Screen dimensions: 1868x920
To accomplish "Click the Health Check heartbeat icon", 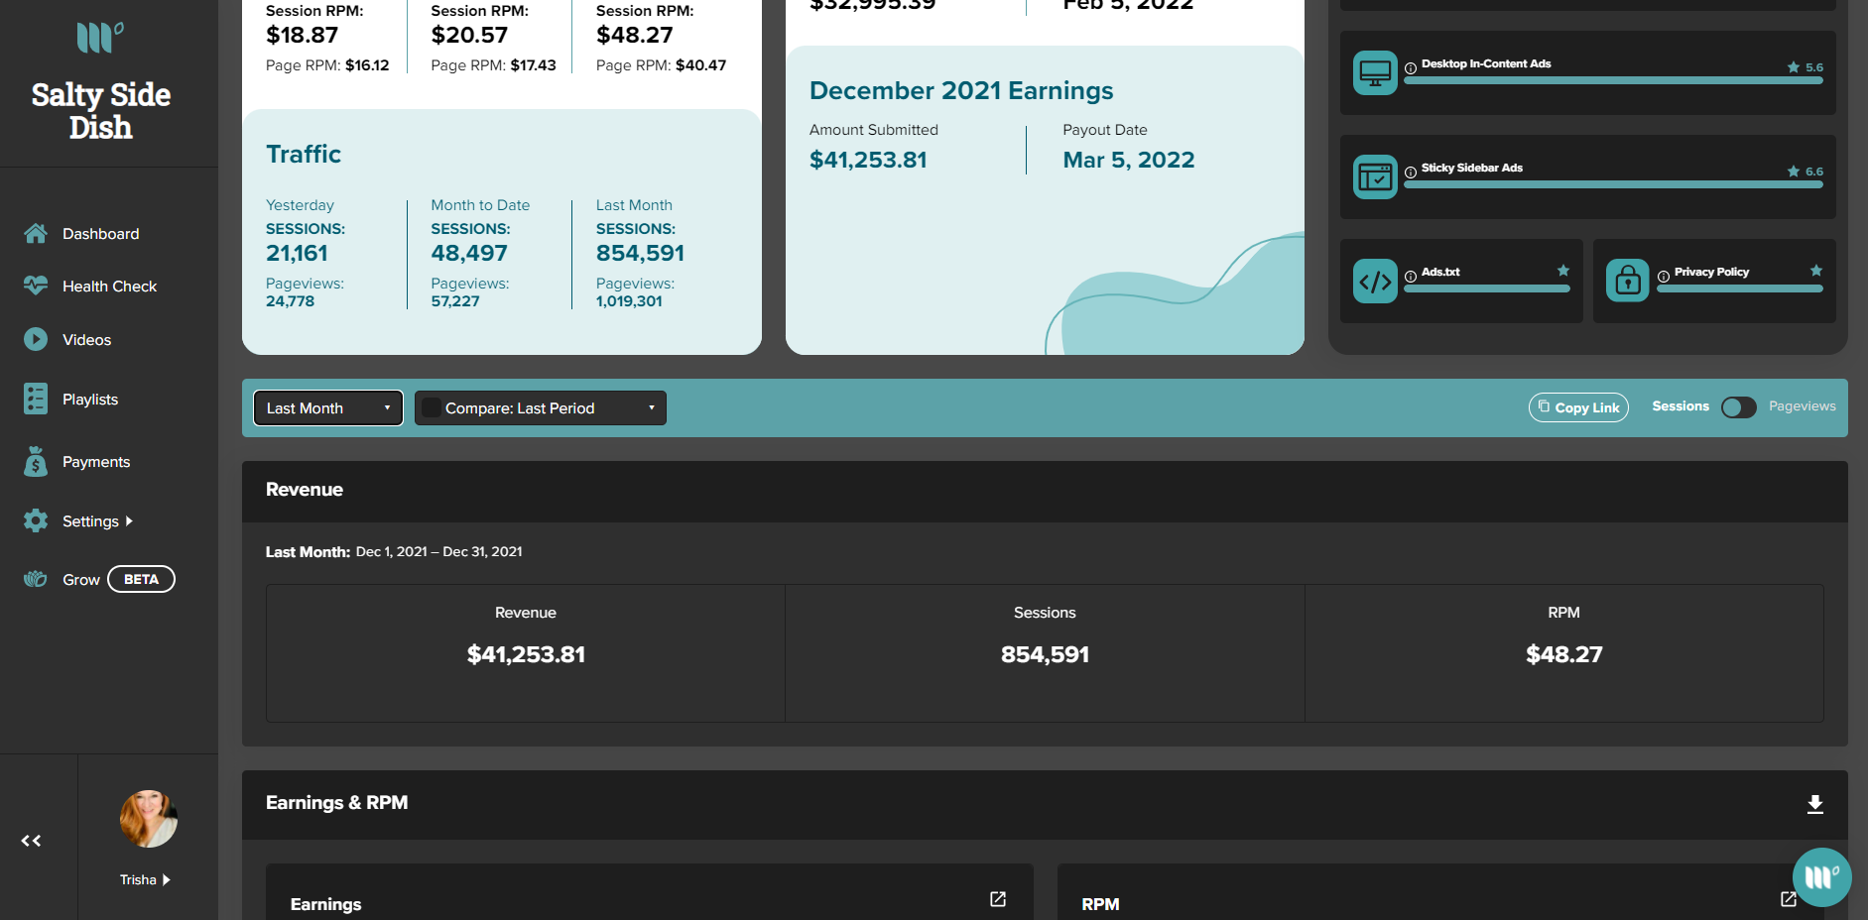I will click(36, 286).
